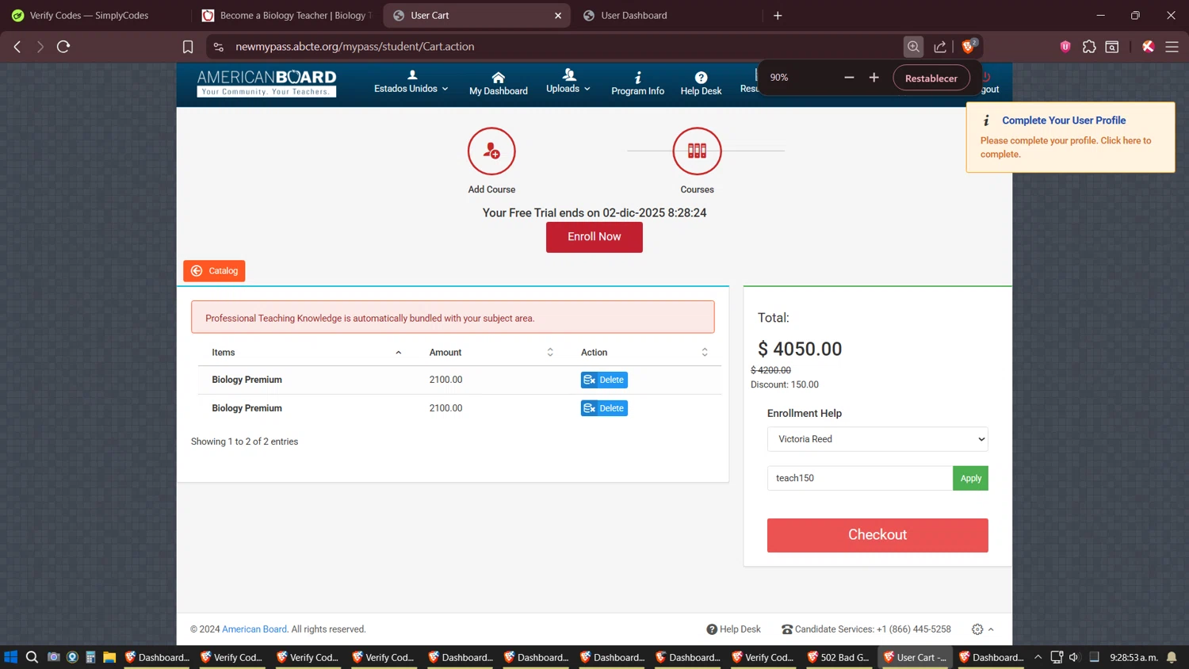Delete the first Biology Premium item
1189x669 pixels.
click(604, 380)
